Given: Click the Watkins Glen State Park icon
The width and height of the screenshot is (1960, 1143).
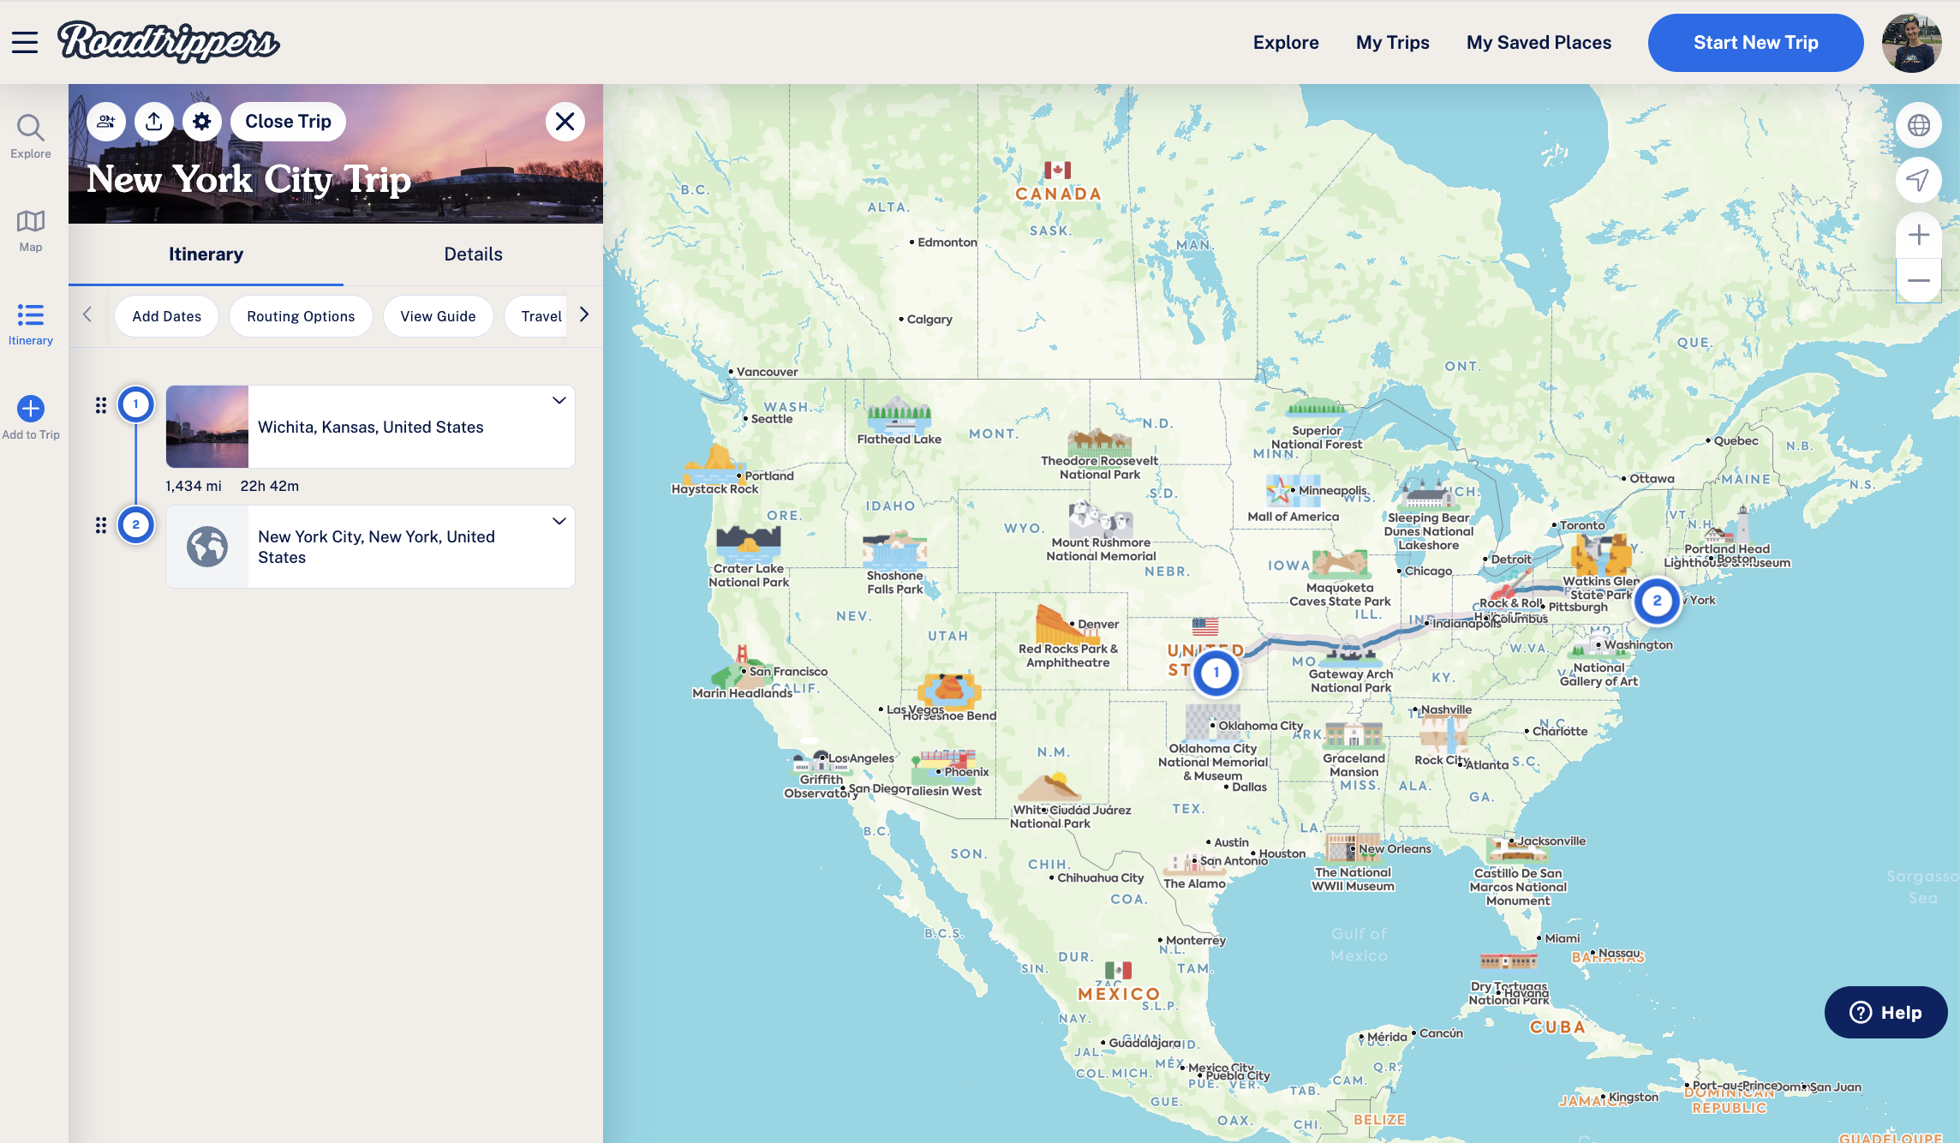Looking at the screenshot, I should [1600, 554].
